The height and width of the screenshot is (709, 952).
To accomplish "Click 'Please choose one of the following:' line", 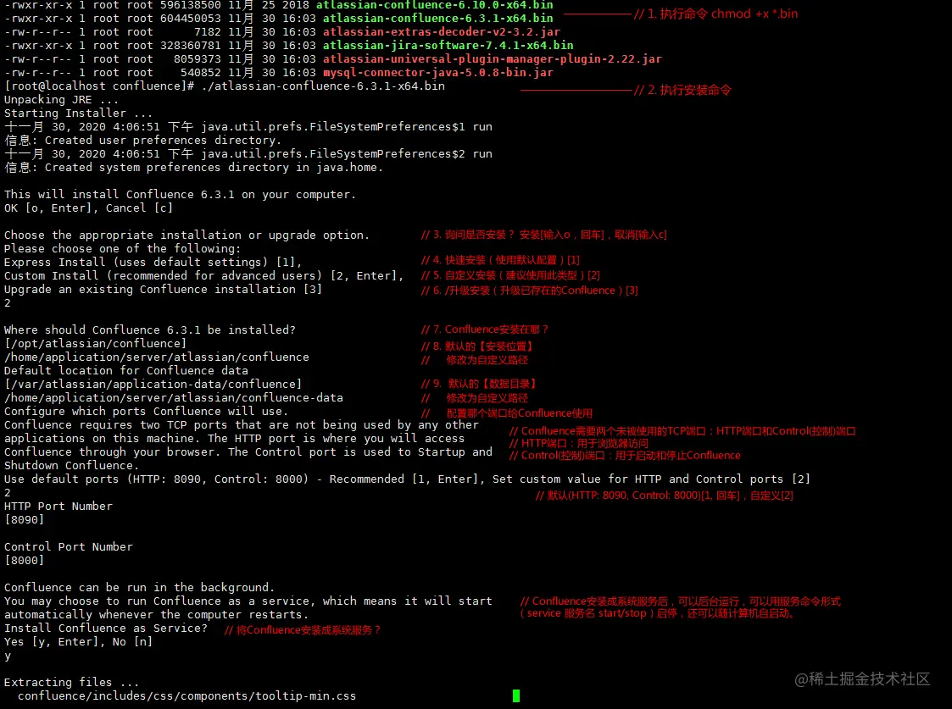I will [122, 249].
